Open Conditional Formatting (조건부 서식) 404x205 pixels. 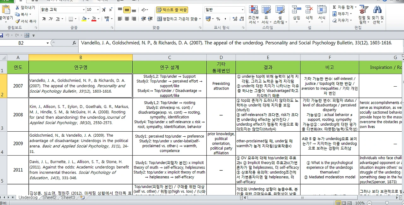(x=253, y=14)
